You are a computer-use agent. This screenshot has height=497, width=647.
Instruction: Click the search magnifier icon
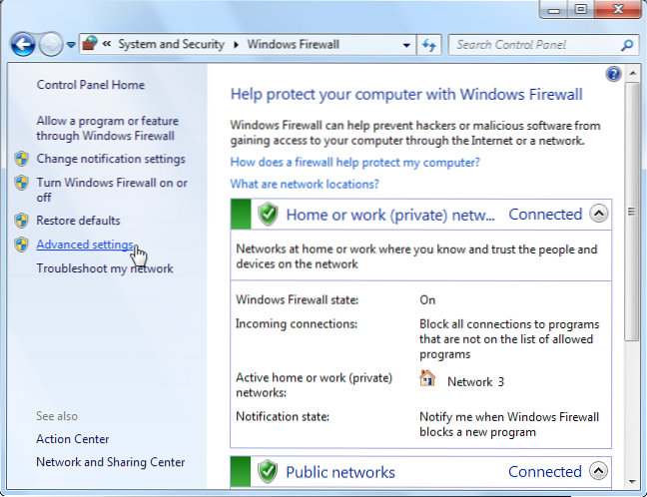(627, 45)
